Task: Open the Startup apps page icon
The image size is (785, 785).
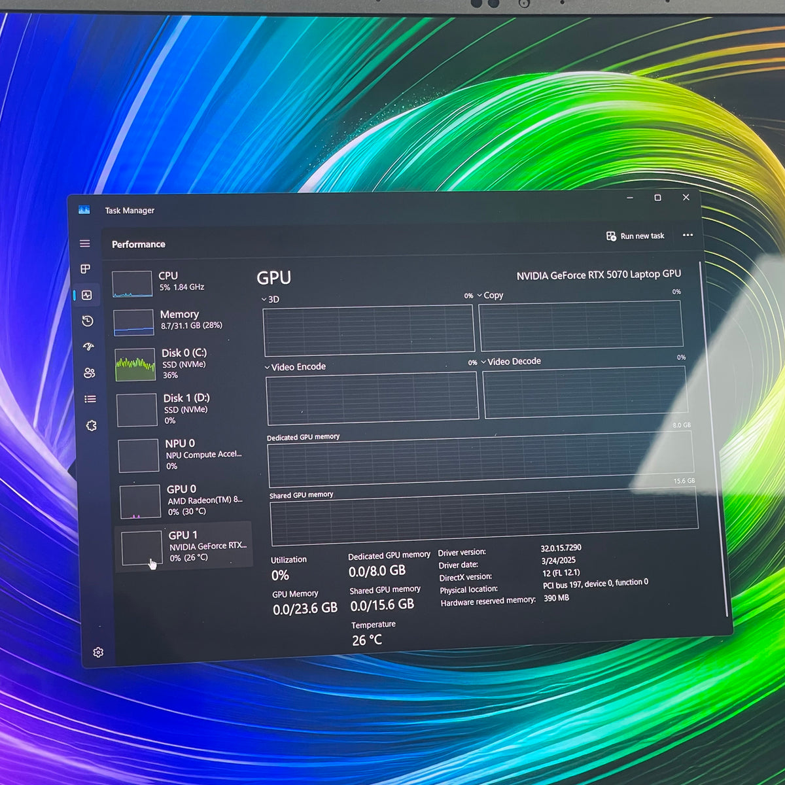Action: point(88,347)
